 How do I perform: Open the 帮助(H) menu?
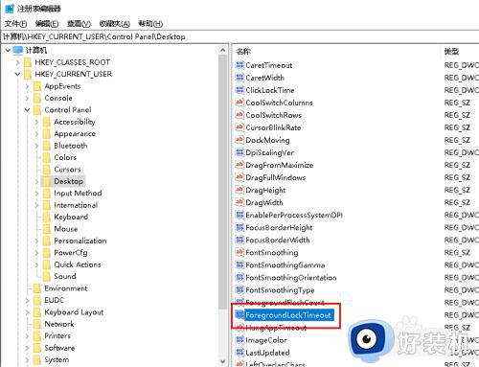pyautogui.click(x=150, y=24)
